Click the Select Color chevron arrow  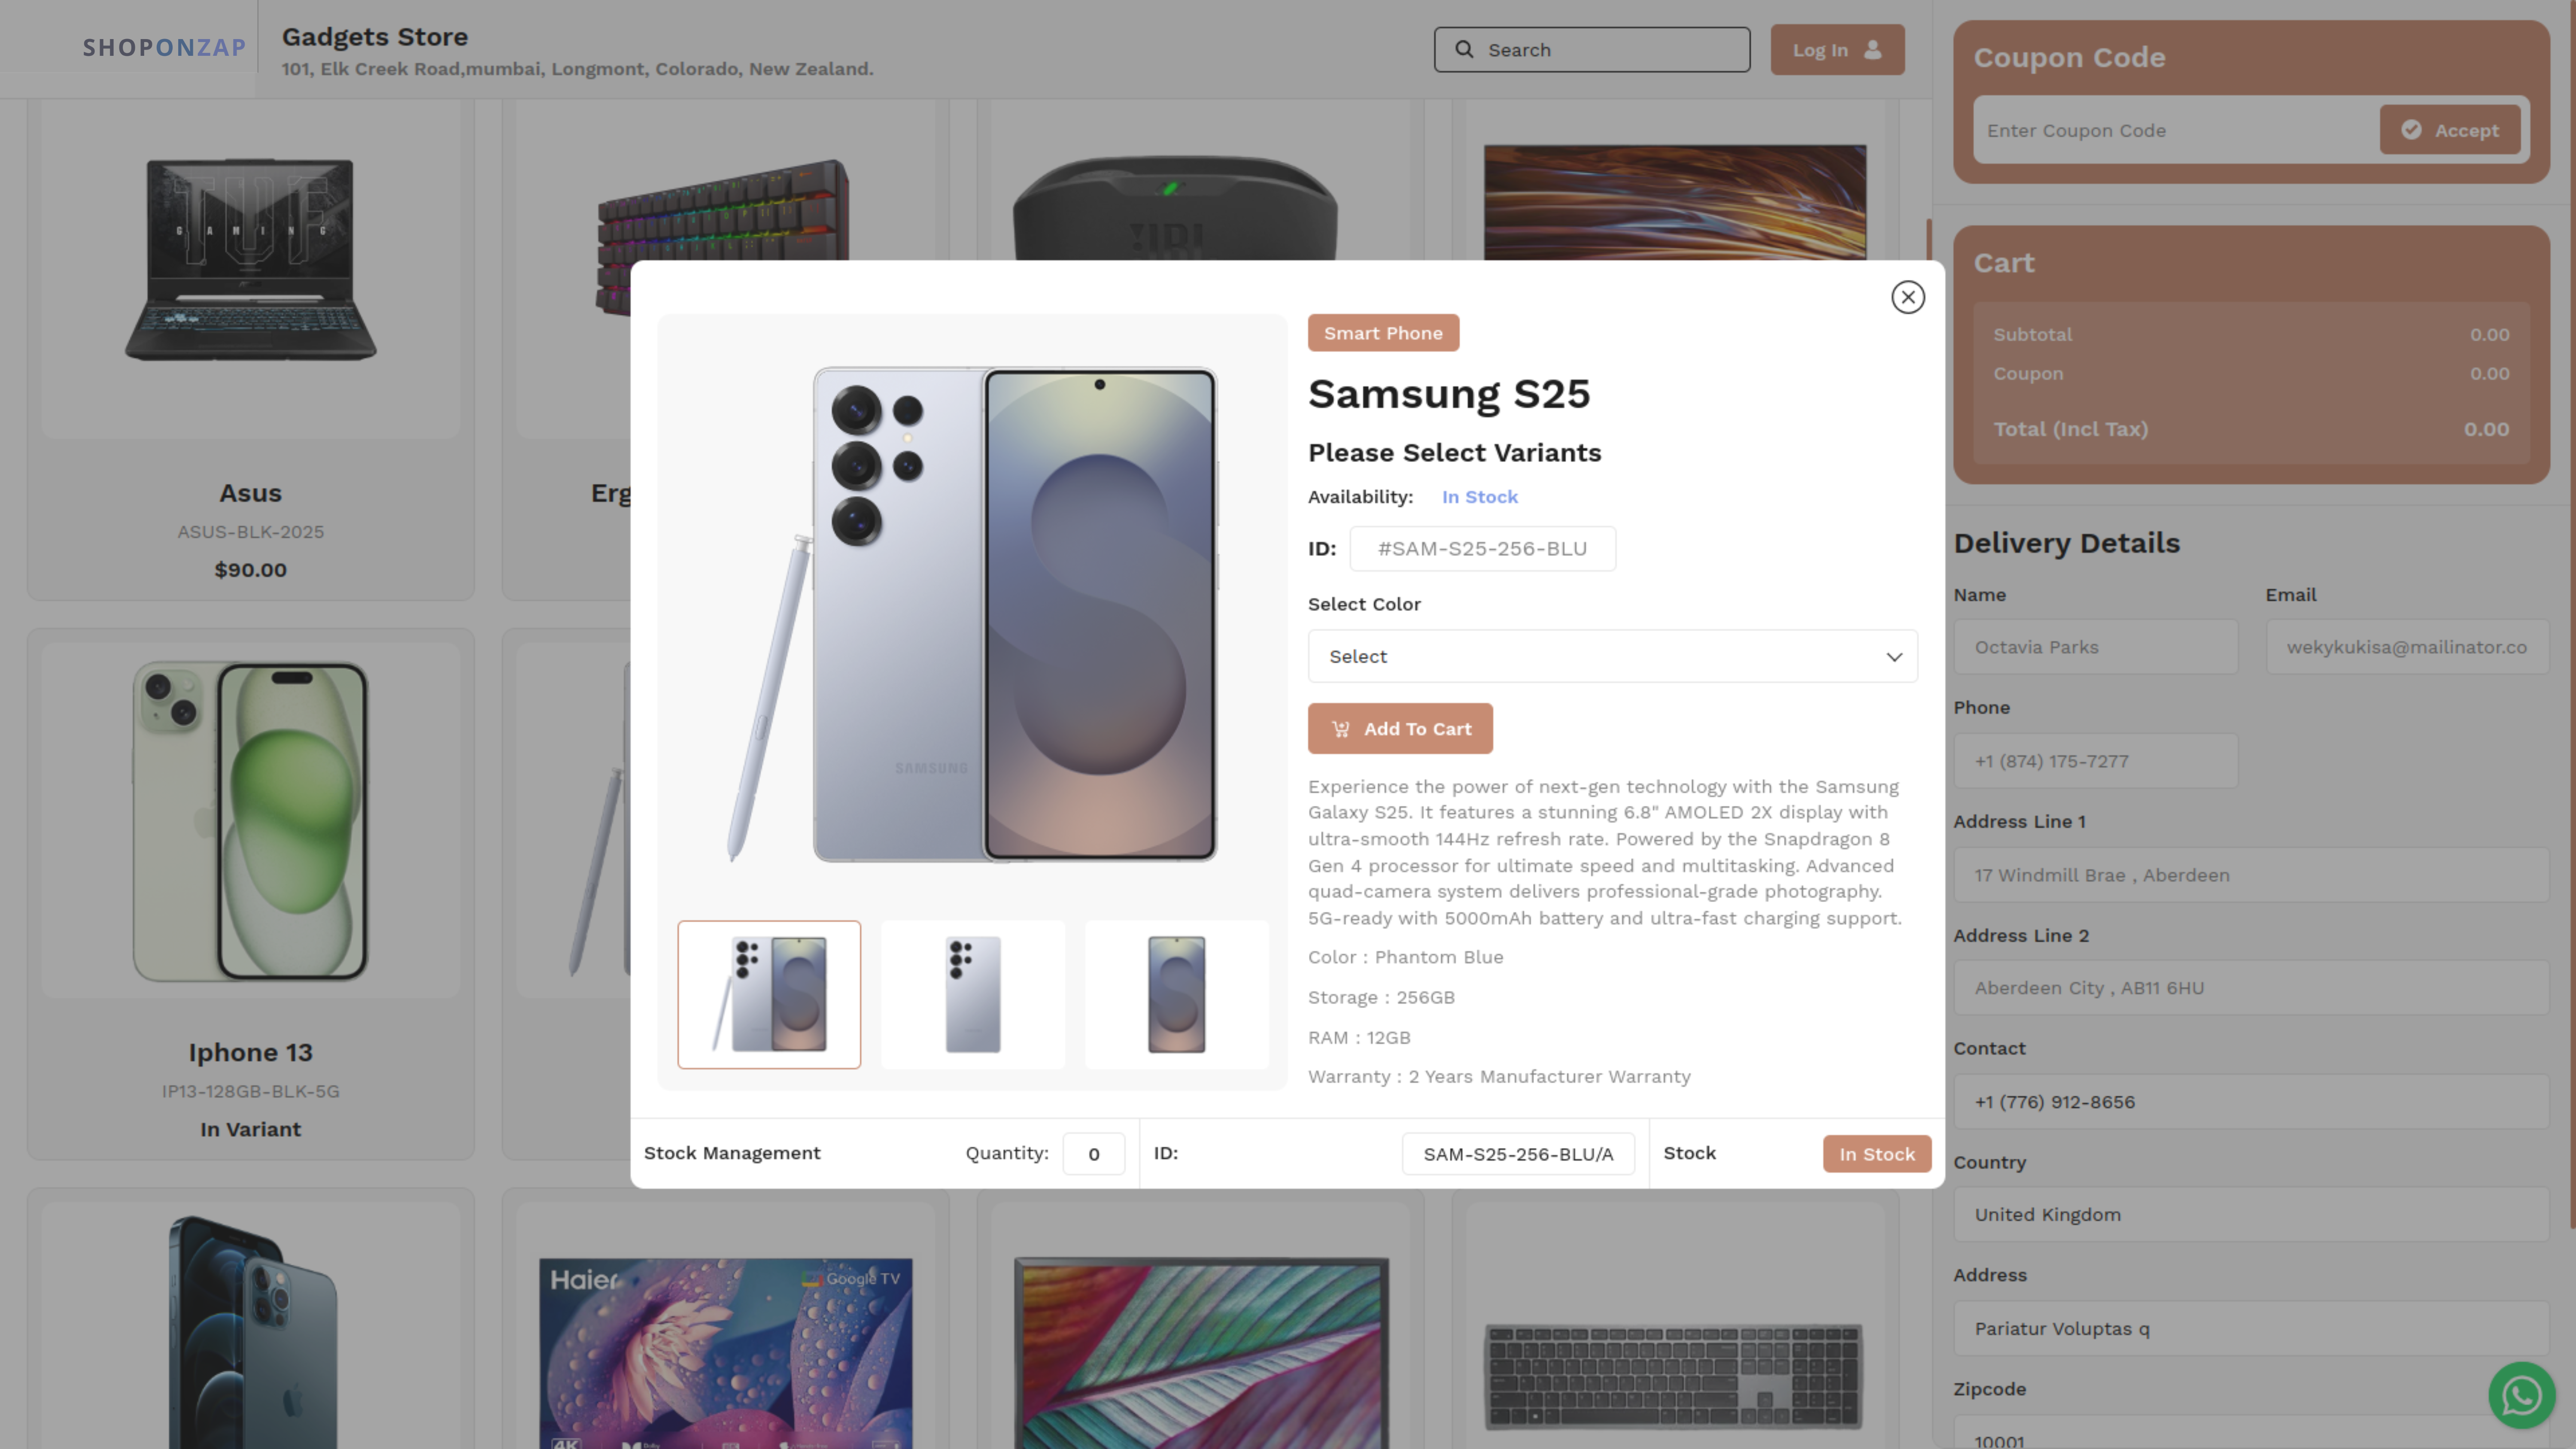coord(1893,657)
